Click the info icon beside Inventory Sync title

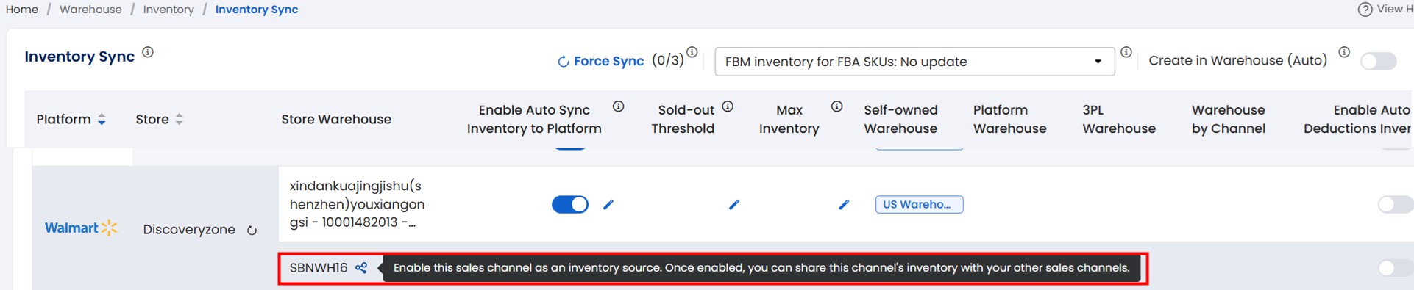point(148,52)
